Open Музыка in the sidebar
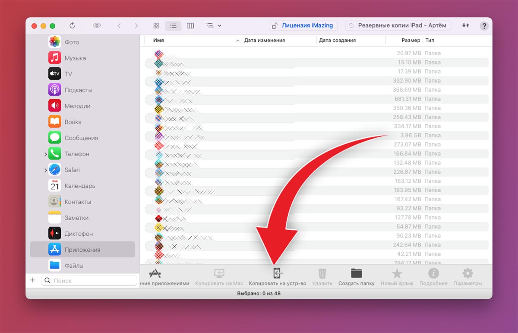 click(x=75, y=58)
